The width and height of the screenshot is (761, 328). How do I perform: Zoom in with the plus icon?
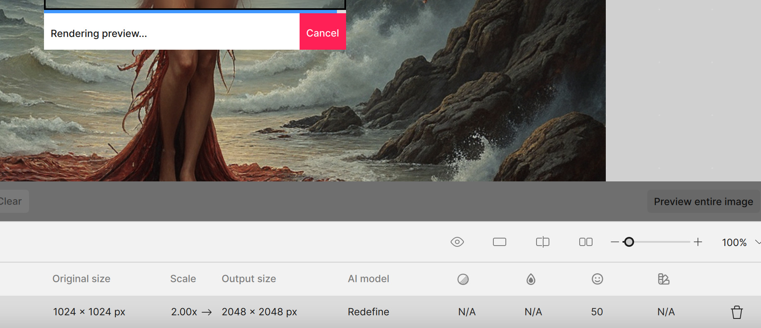coord(698,242)
